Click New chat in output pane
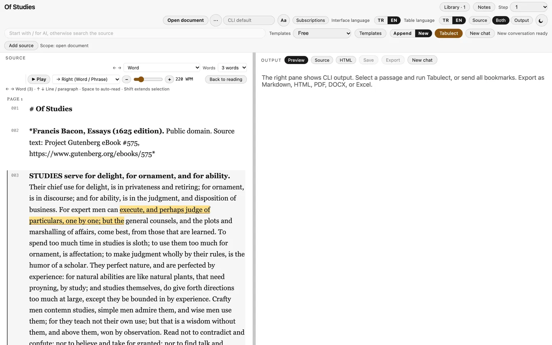 422,60
